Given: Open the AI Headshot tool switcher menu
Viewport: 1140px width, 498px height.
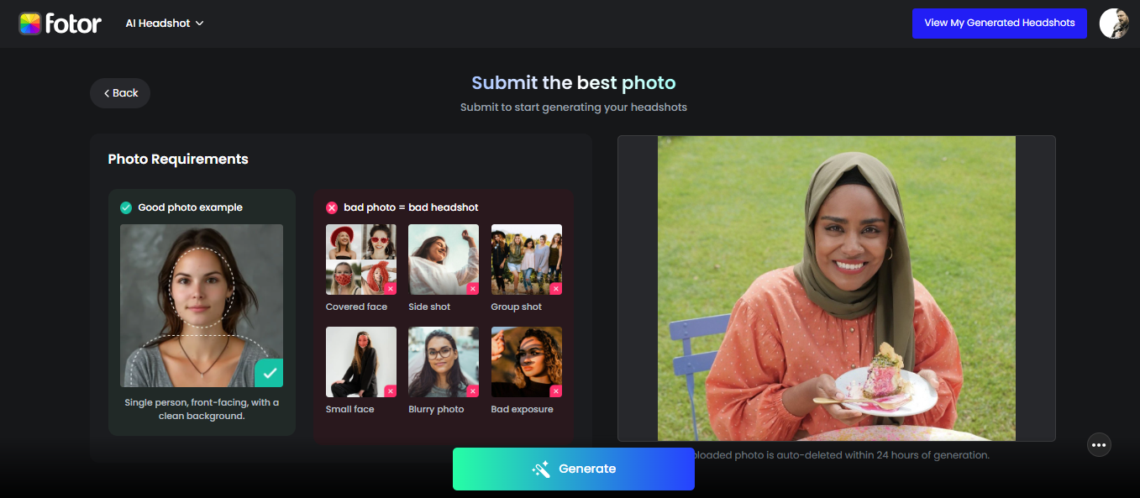Looking at the screenshot, I should (x=160, y=23).
